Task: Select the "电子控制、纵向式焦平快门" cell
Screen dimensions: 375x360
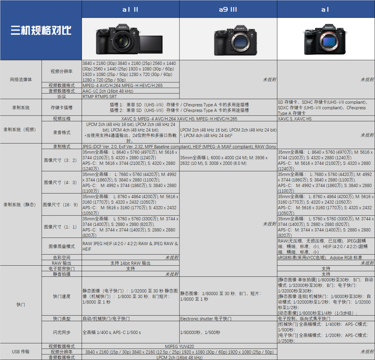Action: coord(326,318)
